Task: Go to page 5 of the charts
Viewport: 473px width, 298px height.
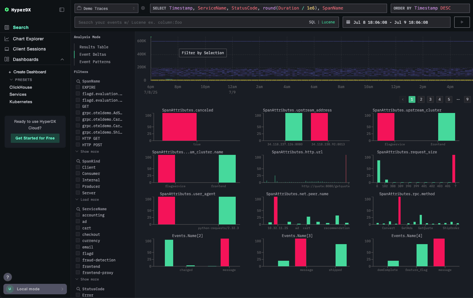Action: click(449, 99)
